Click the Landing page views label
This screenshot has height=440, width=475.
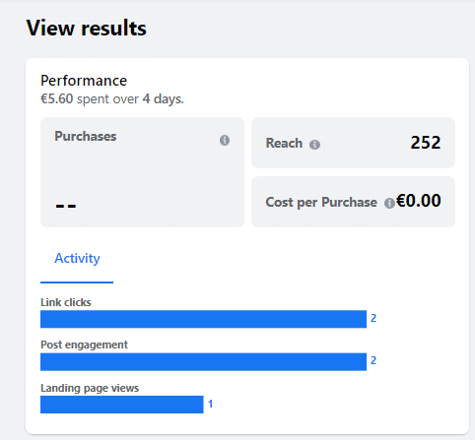[x=90, y=388]
